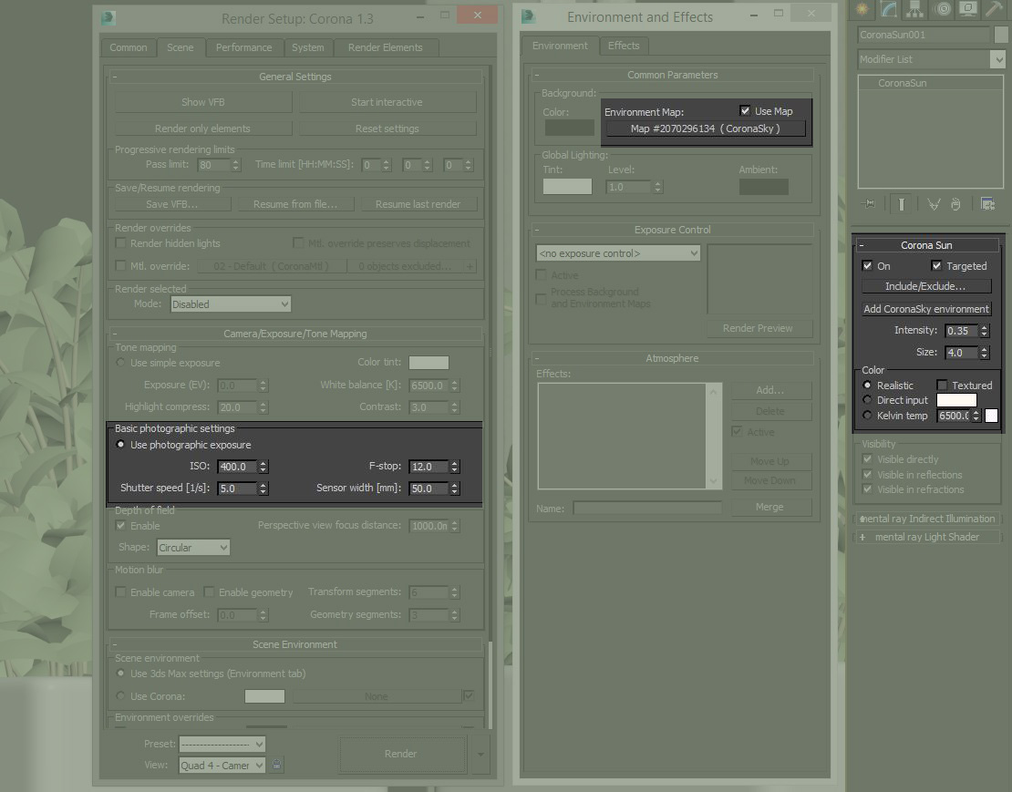This screenshot has height=792, width=1012.
Task: Enable geometry motion blur checkbox
Action: point(209,592)
